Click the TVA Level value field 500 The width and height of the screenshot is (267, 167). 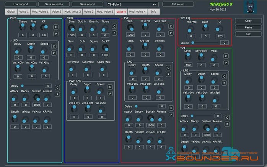(x=188, y=65)
